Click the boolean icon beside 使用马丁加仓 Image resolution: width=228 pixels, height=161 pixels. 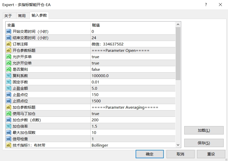[9, 114]
